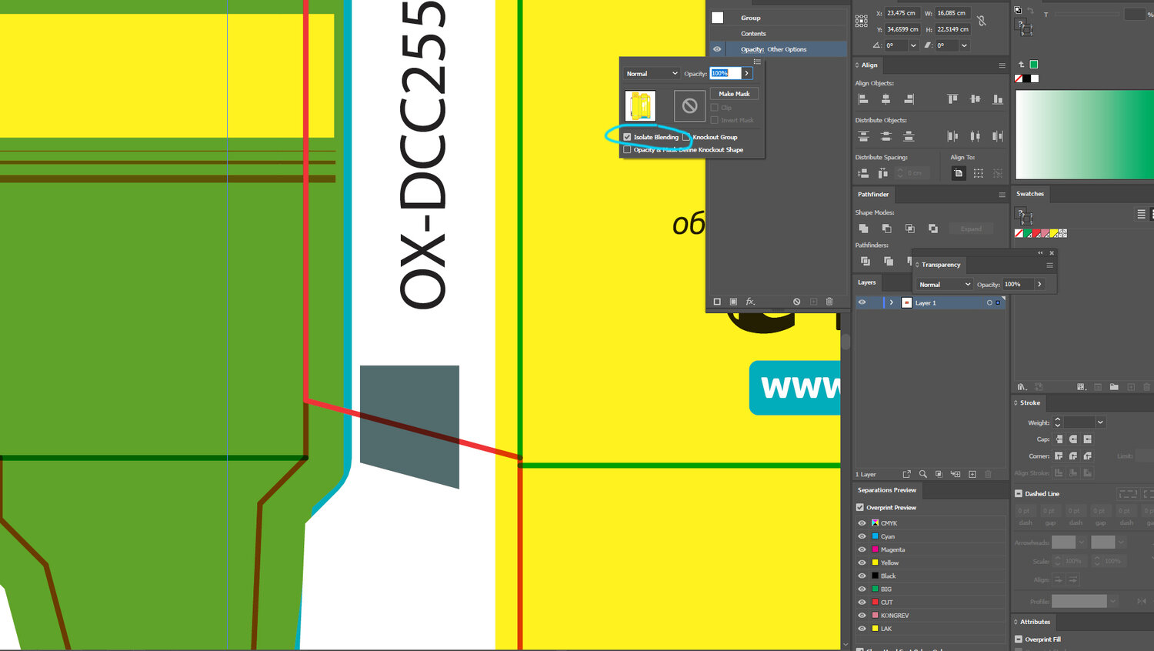Toggle Overprint Fill checkbox
The width and height of the screenshot is (1154, 651).
1019,639
